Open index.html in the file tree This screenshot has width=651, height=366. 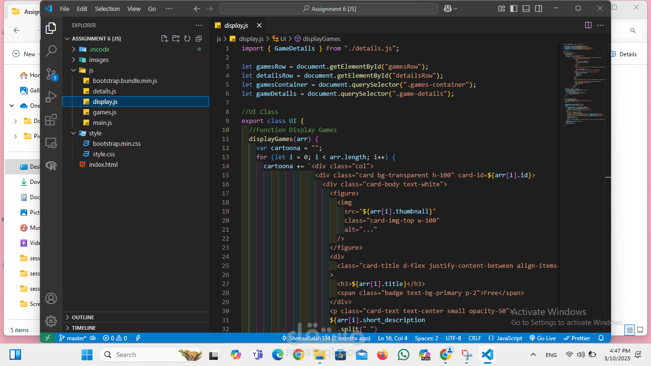click(x=103, y=164)
